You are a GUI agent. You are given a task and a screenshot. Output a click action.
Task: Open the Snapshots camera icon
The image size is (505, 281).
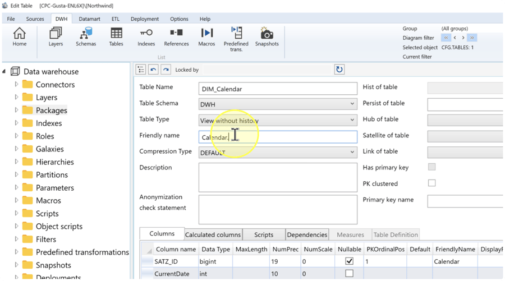tap(267, 36)
